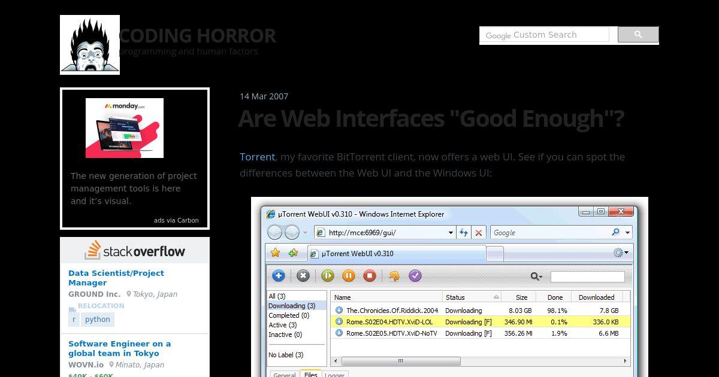The height and width of the screenshot is (377, 719).
Task: Click the magnifier icon on search button
Action: click(638, 35)
